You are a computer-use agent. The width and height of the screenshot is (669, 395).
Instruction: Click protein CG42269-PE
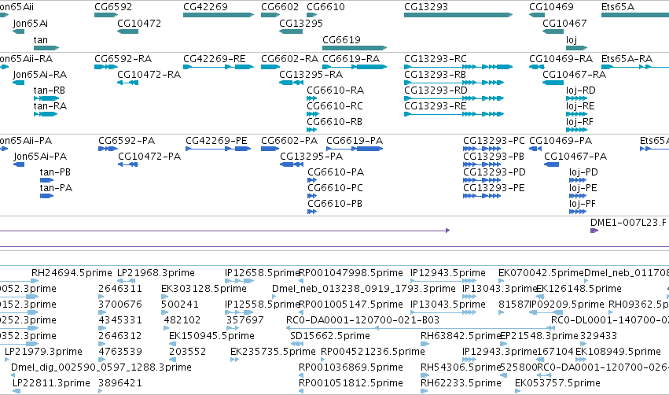216,141
